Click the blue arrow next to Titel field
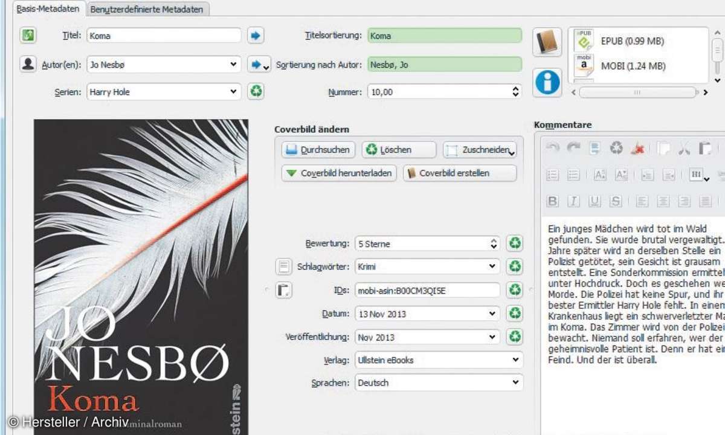The width and height of the screenshot is (725, 435). click(256, 36)
